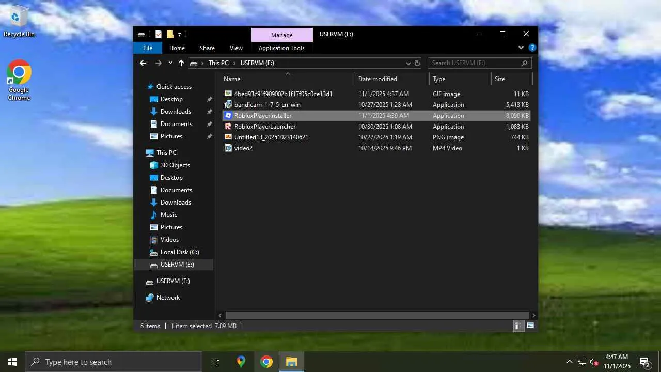Sort files by the Name column

232,79
